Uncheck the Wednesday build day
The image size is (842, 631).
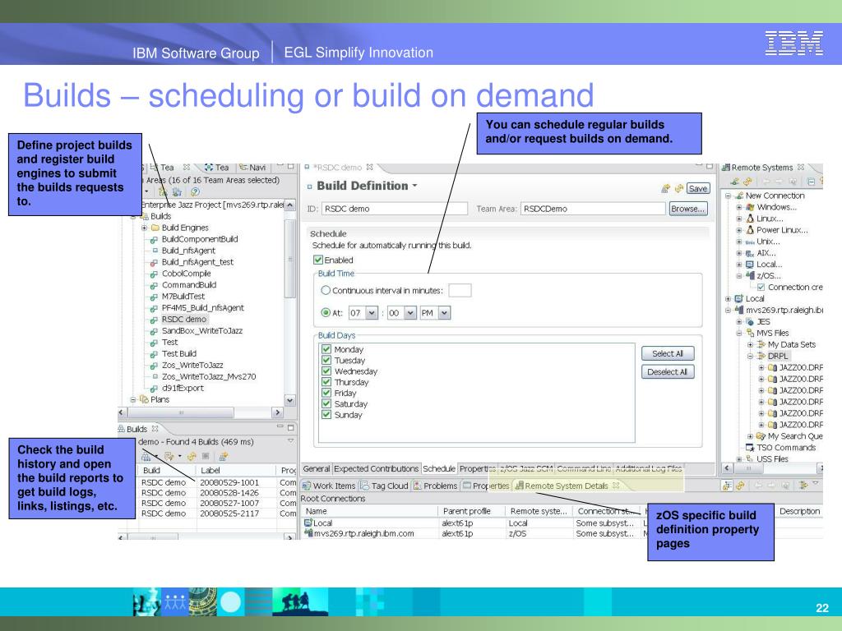tap(326, 371)
